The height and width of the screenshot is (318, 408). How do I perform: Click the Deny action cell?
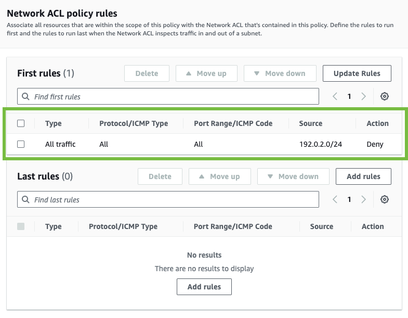click(375, 144)
